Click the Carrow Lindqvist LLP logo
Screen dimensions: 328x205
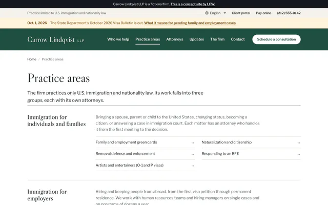pyautogui.click(x=56, y=39)
